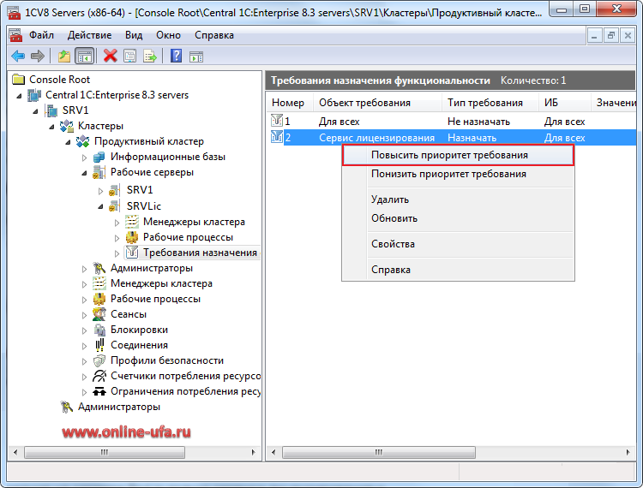Open the Вид menu

pyautogui.click(x=134, y=35)
